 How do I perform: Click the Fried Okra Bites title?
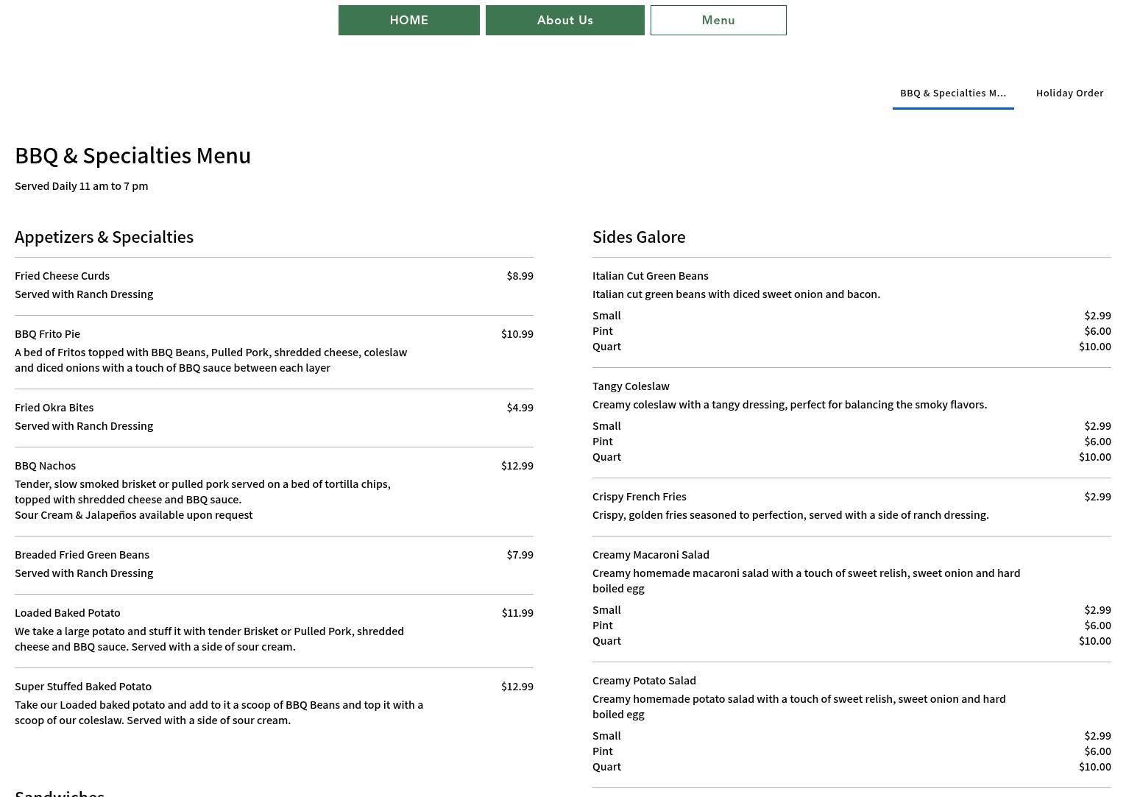point(54,407)
